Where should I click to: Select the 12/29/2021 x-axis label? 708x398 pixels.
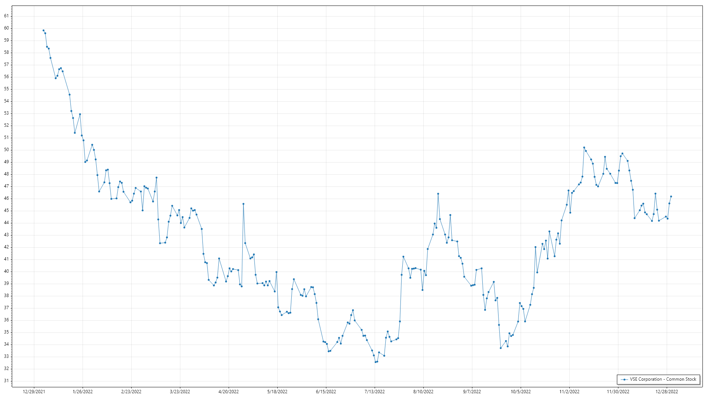pyautogui.click(x=34, y=391)
